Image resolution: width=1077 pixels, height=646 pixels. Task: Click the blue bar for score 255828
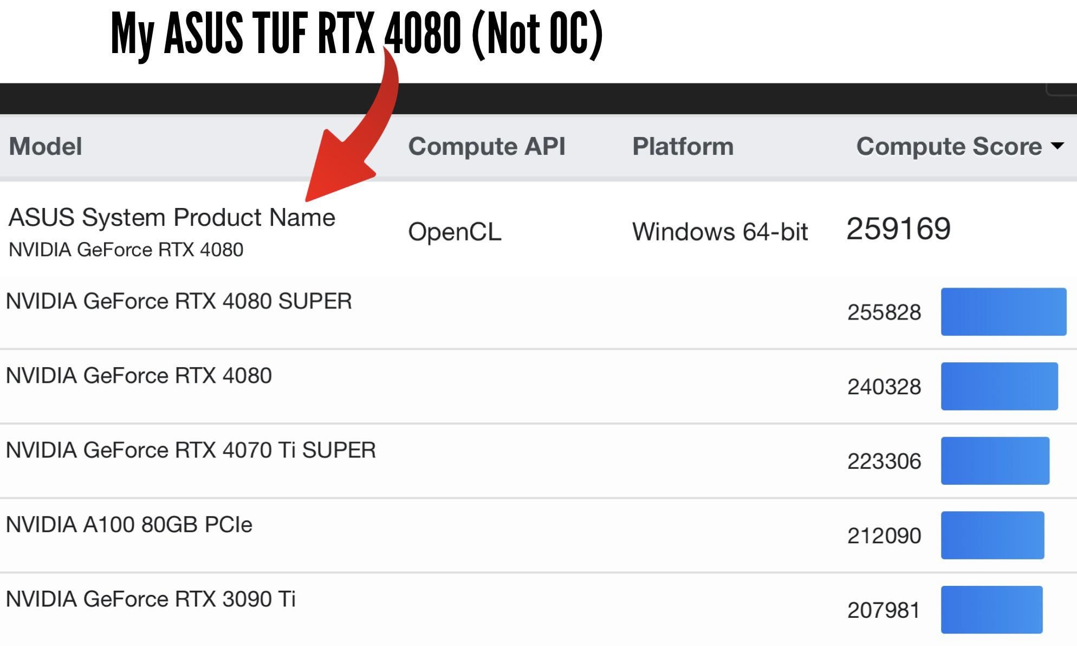(1003, 312)
